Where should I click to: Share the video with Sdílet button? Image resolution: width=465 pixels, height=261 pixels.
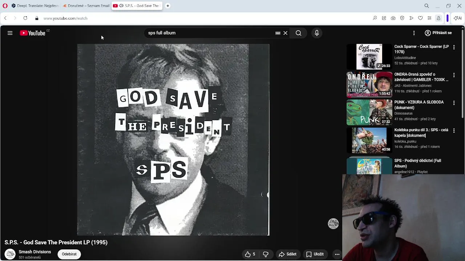(x=288, y=254)
